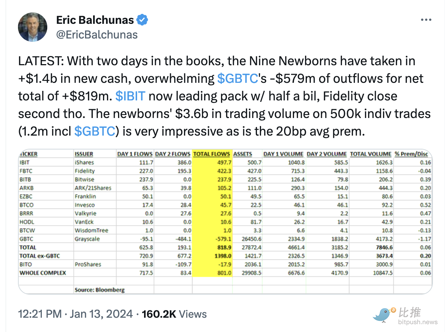This screenshot has width=445, height=332.
Task: Click the ISSUER column header in table
Action: point(84,154)
